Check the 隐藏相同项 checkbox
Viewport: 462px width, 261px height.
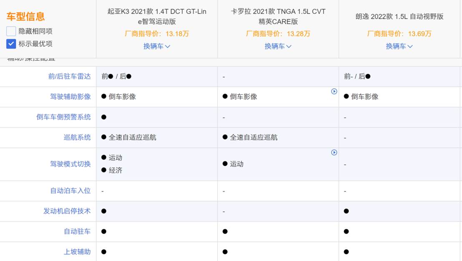click(x=11, y=31)
